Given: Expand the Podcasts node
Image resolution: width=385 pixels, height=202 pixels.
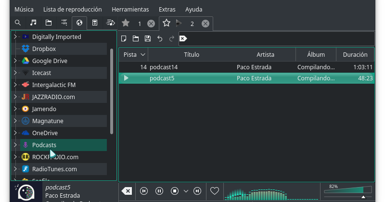Looking at the screenshot, I should coord(15,145).
